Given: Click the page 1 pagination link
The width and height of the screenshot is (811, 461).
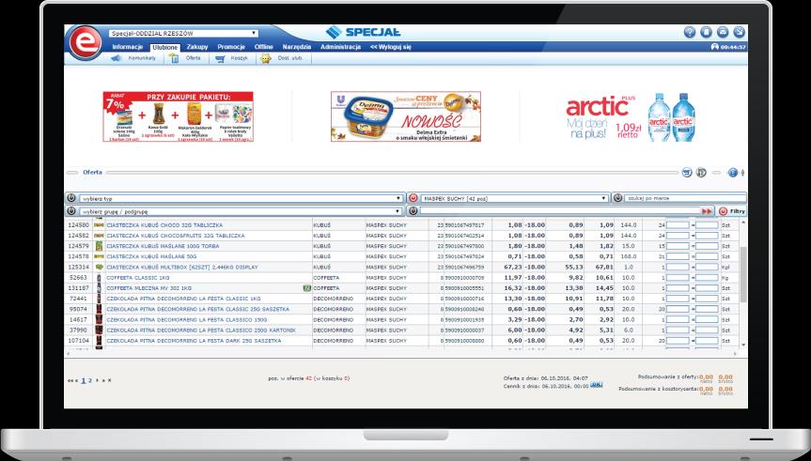Looking at the screenshot, I should pos(84,380).
